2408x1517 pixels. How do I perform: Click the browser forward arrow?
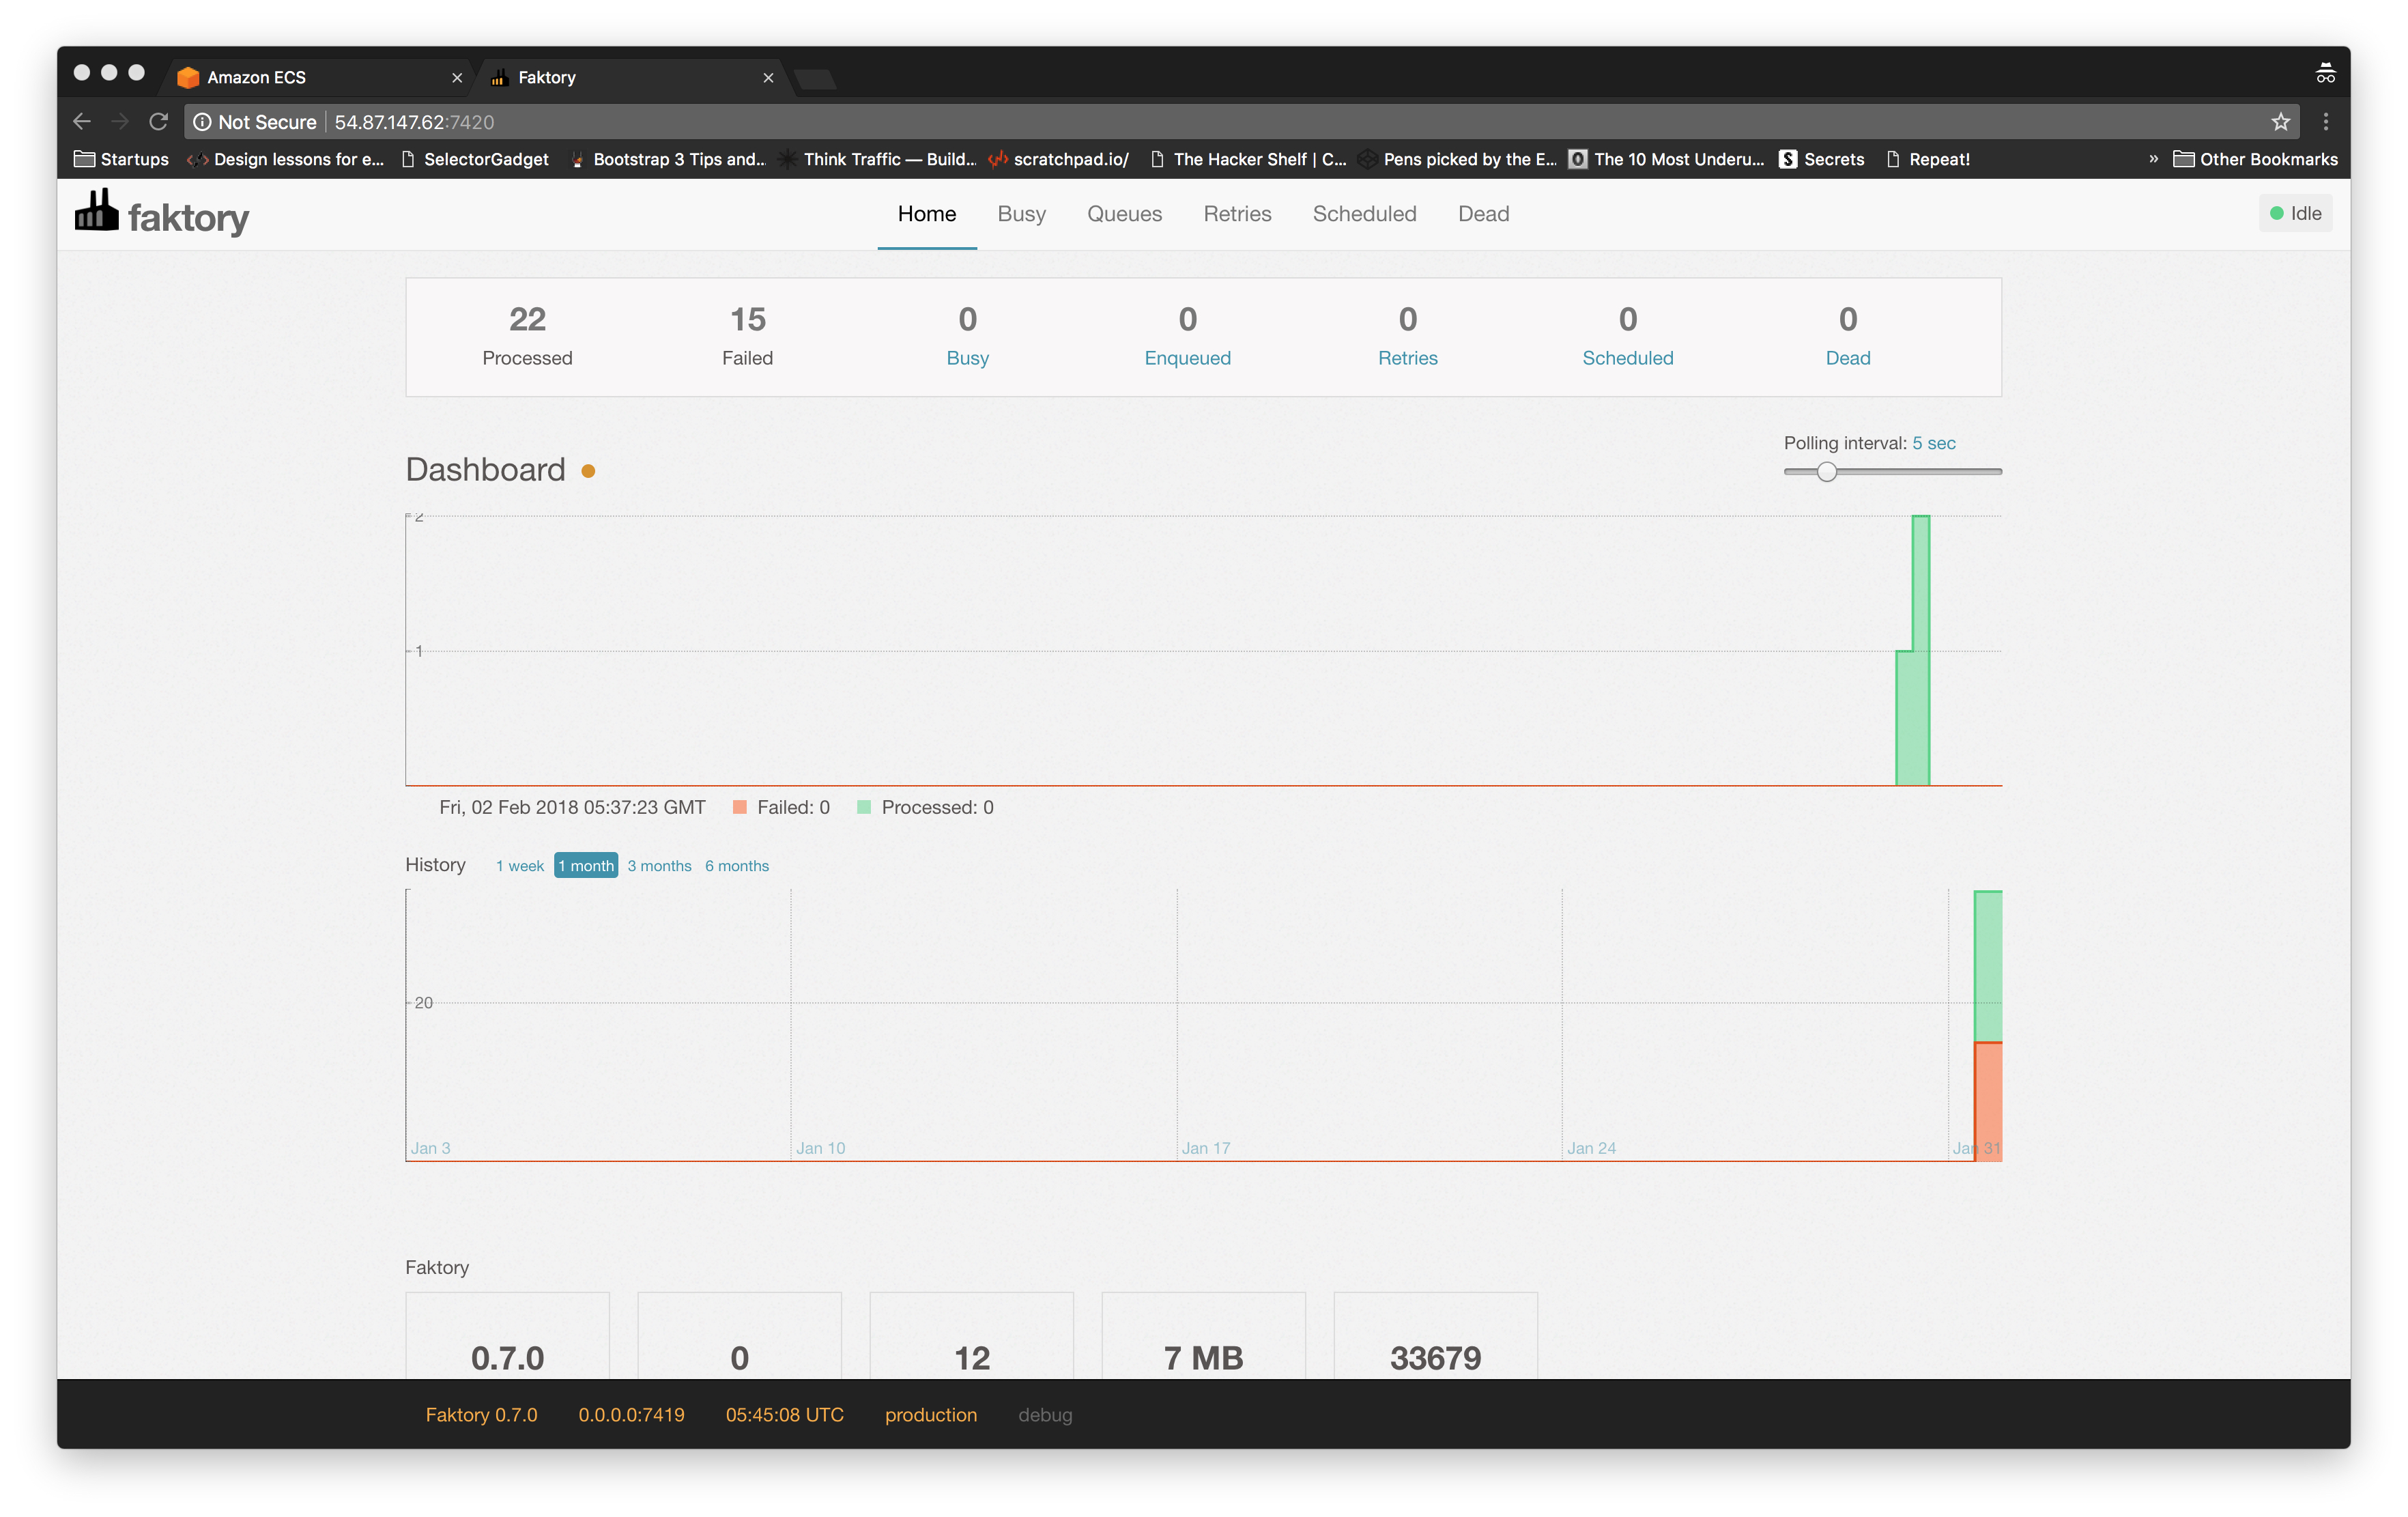point(120,122)
